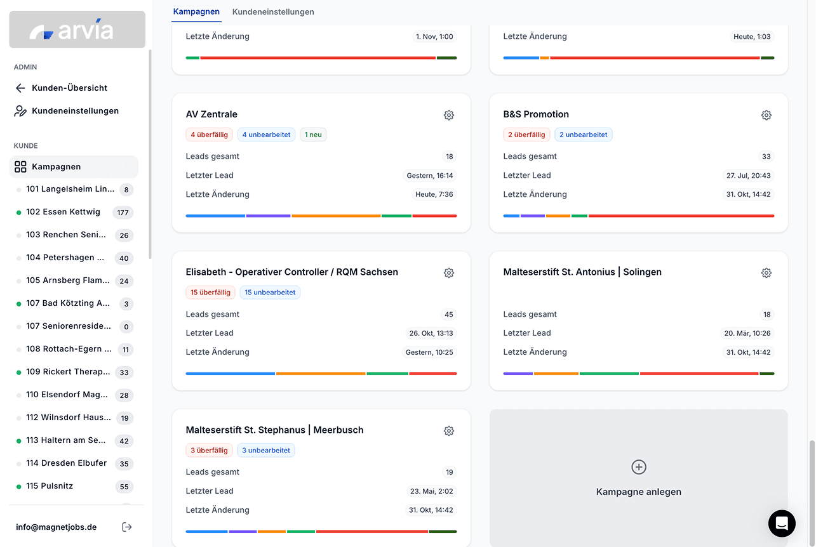Open settings gear on Malteserstift St. Stephanus card
816x547 pixels.
[449, 430]
